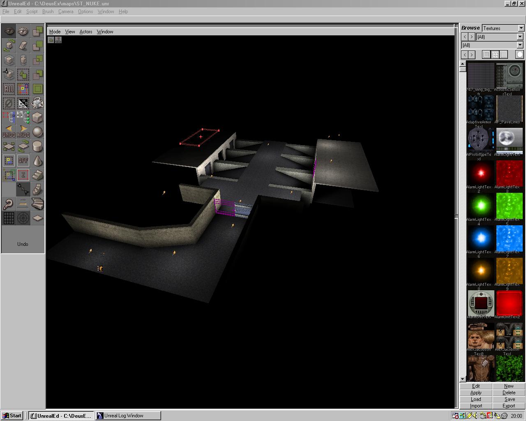Viewport: 526px width, 421px height.
Task: Click the Apply button in texture browser
Action: [x=476, y=393]
